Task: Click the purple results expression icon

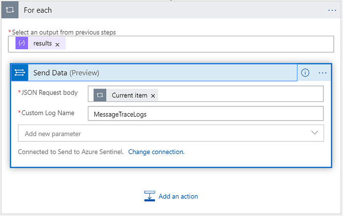Action: point(22,43)
